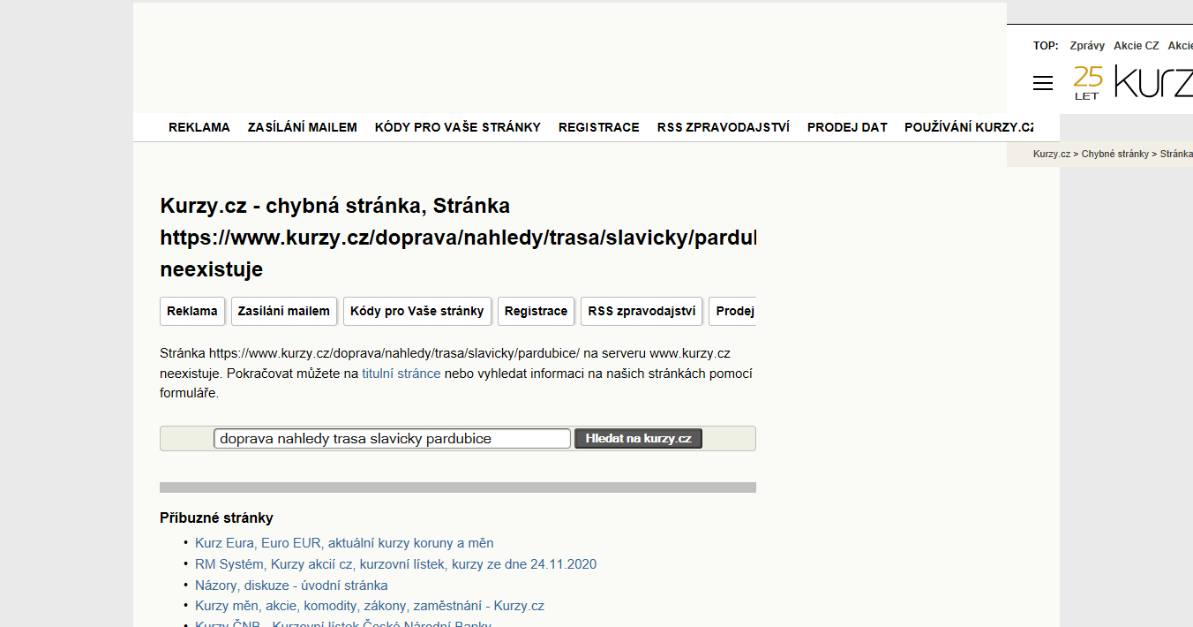The height and width of the screenshot is (627, 1193).
Task: Open Kurzy měn, akcie, komodity link
Action: [x=370, y=607]
